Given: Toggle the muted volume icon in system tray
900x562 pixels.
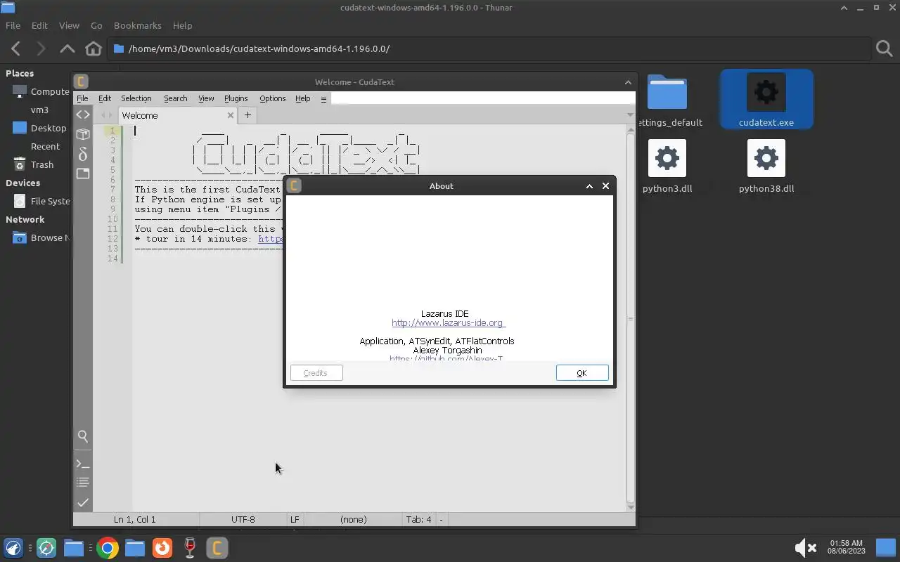Looking at the screenshot, I should [x=805, y=547].
